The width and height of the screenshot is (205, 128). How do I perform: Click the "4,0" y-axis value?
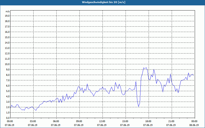8,97
